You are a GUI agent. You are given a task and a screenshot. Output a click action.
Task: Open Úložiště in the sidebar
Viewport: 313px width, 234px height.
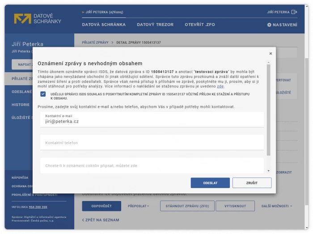22,118
